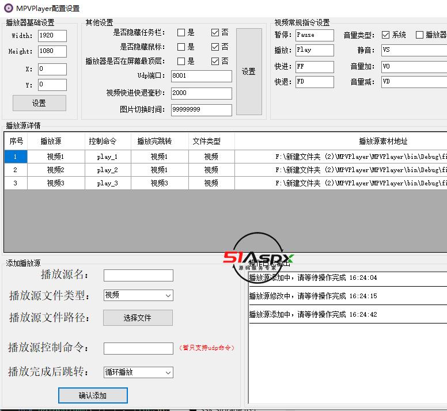Viewport: 447px width, 411px height.
Task: Click row 3's 播放完跳转 cell '视频3'
Action: (x=160, y=183)
